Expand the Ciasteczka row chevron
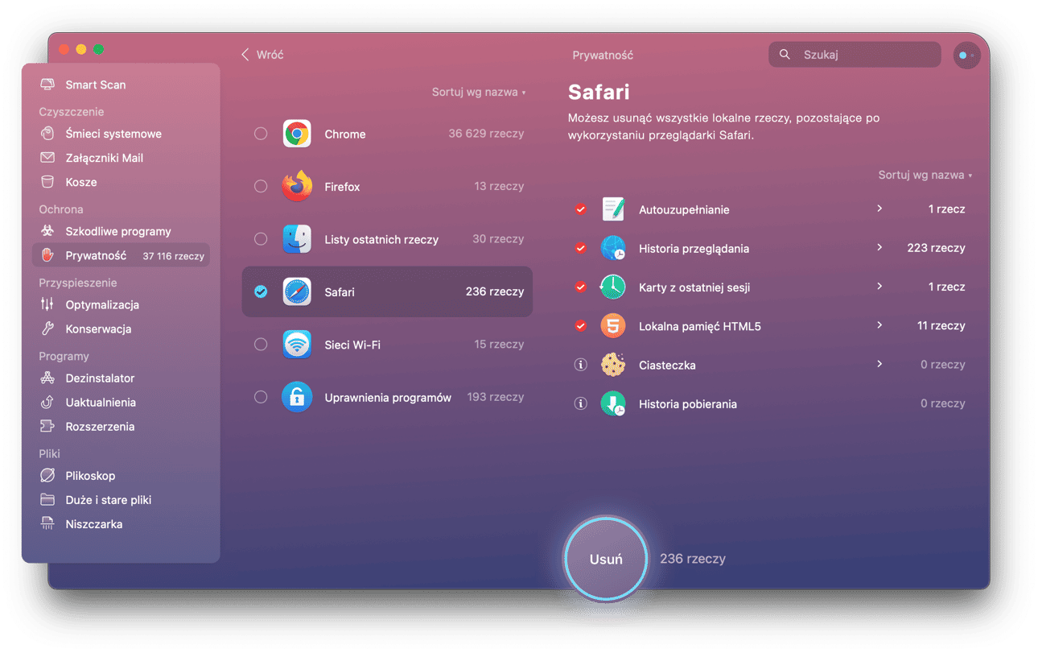Image resolution: width=1038 pixels, height=653 pixels. point(879,364)
